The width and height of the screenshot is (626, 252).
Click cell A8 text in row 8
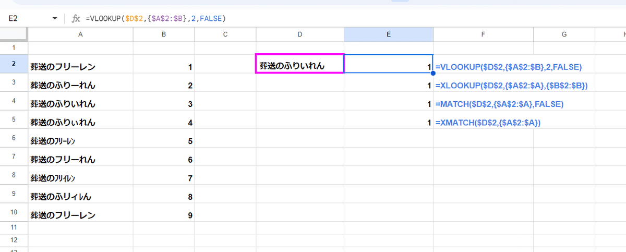pyautogui.click(x=80, y=175)
